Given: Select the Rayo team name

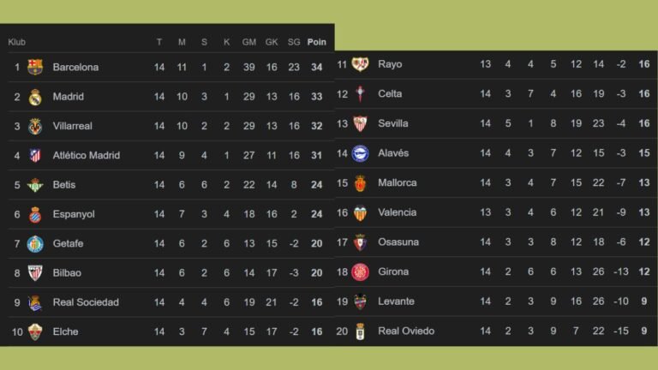Looking at the screenshot, I should [x=390, y=64].
